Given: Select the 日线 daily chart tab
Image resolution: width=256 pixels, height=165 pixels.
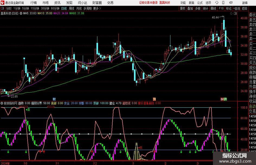Looking at the screenshot, I should (64, 8).
